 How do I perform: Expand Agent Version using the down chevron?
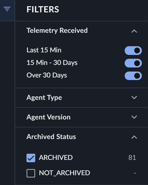click(134, 117)
